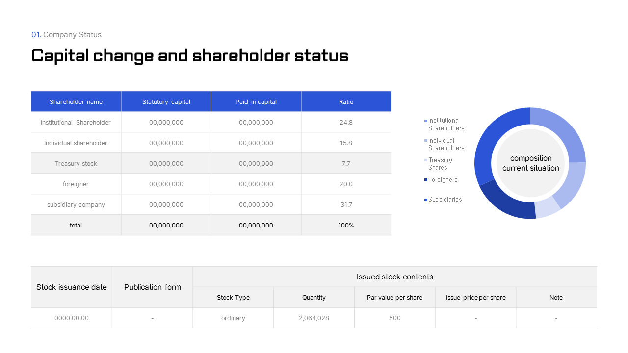Screen dimensions: 628x353
Task: Select the 100% total ratio cell
Action: (346, 226)
